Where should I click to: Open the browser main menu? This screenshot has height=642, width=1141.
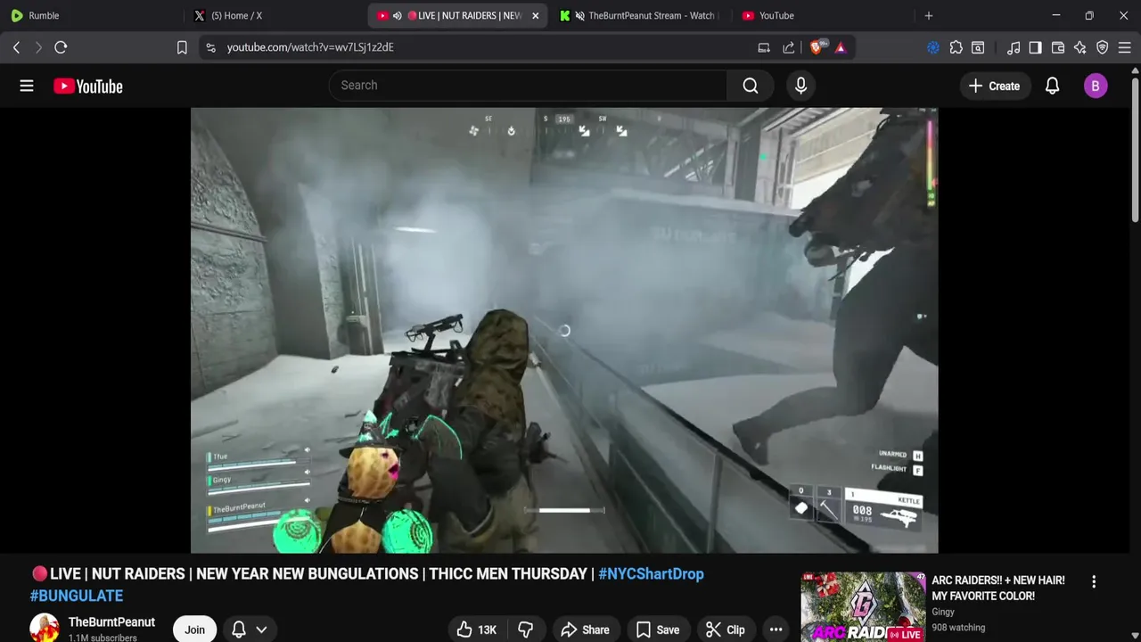pyautogui.click(x=1124, y=47)
